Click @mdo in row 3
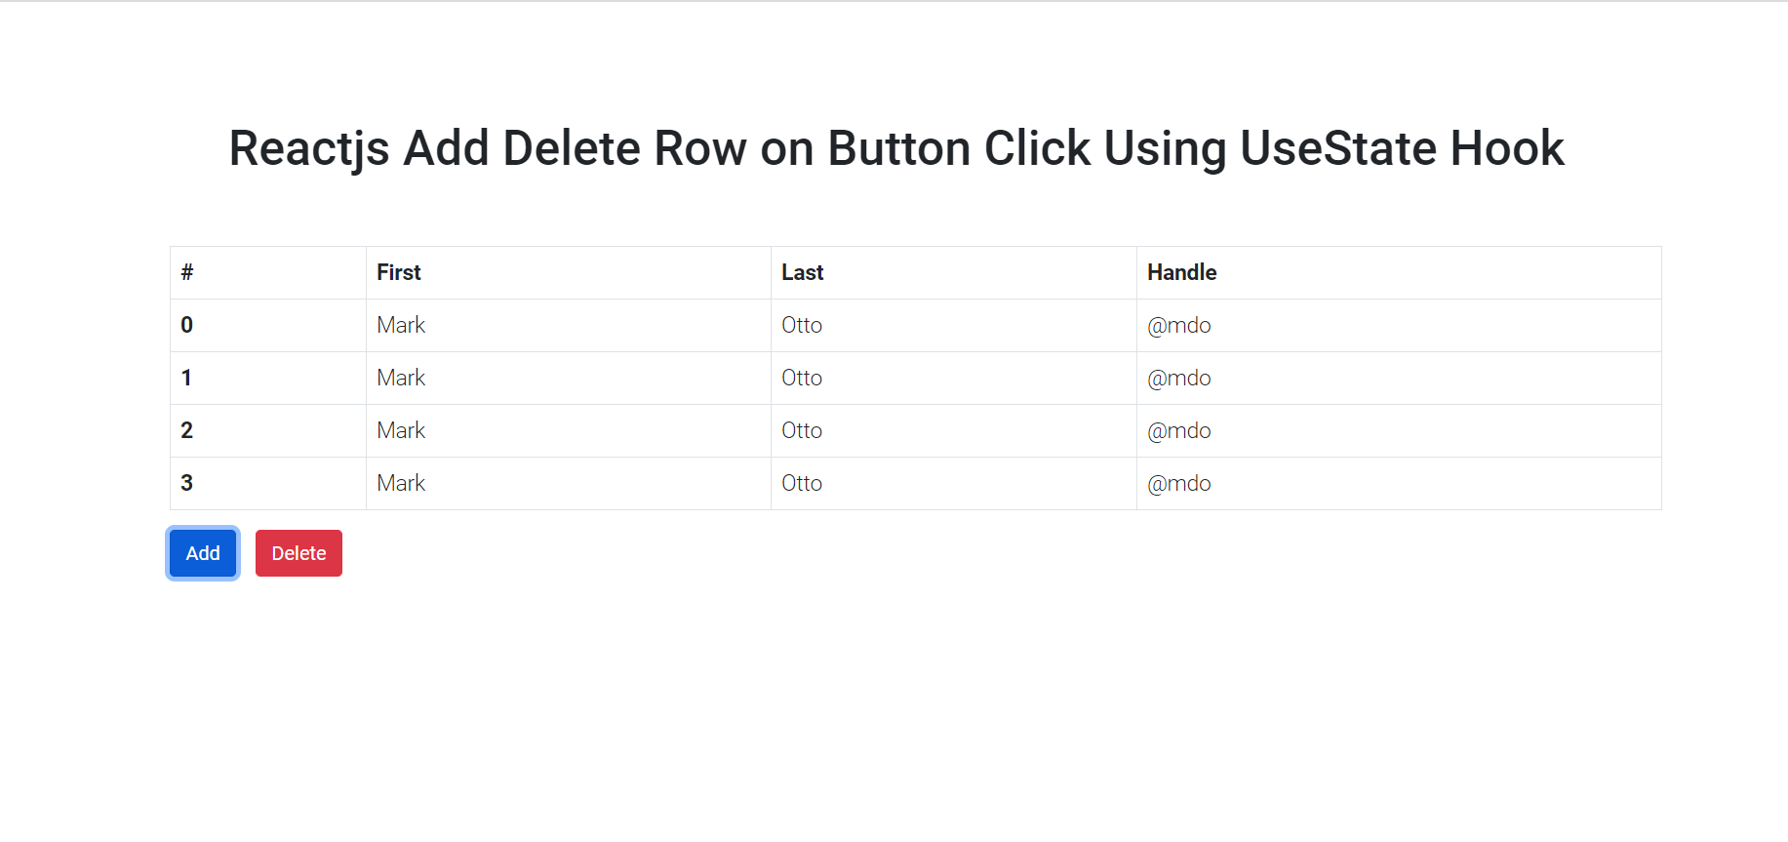This screenshot has height=842, width=1788. tap(1178, 483)
